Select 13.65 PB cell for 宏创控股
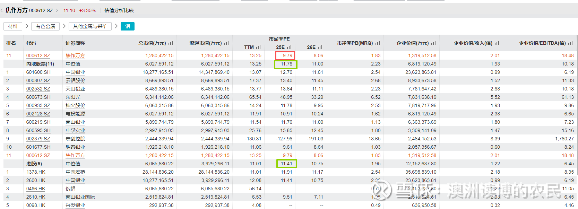This screenshot has width=578, height=209. (x=374, y=139)
